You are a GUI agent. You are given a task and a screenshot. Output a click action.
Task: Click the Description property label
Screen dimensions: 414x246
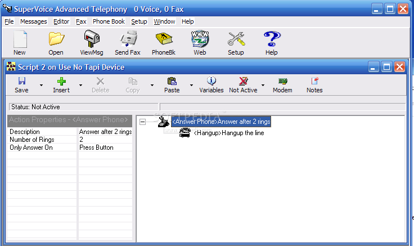[x=25, y=132]
